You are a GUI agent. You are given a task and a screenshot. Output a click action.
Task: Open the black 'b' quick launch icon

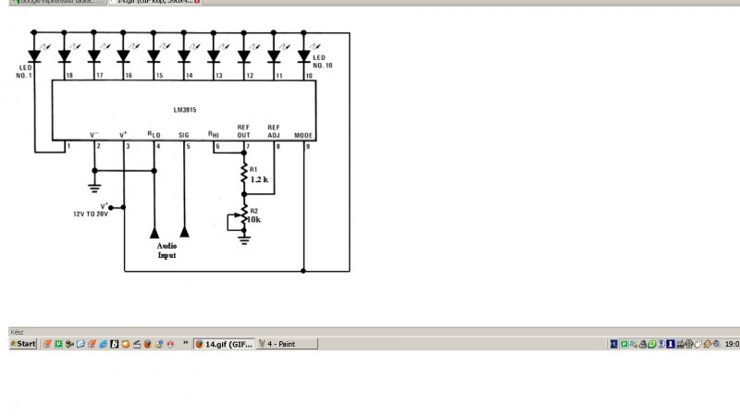(x=114, y=344)
